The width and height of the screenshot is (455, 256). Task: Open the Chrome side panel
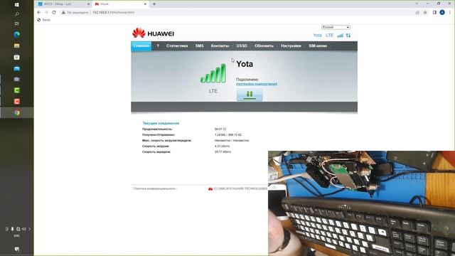(434, 13)
